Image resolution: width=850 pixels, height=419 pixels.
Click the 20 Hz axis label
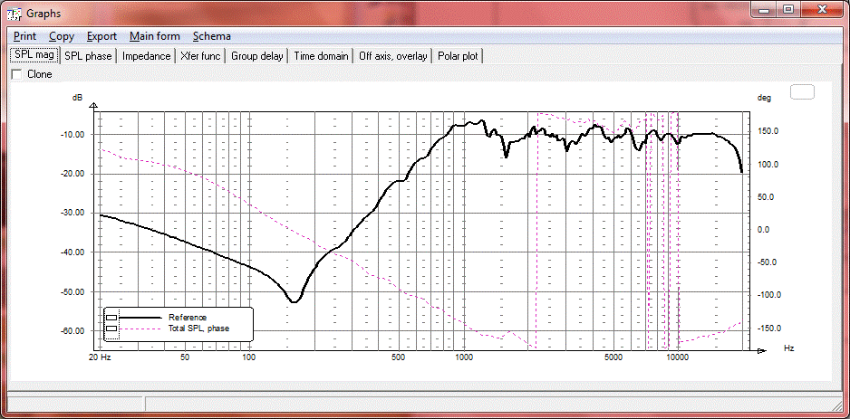99,357
